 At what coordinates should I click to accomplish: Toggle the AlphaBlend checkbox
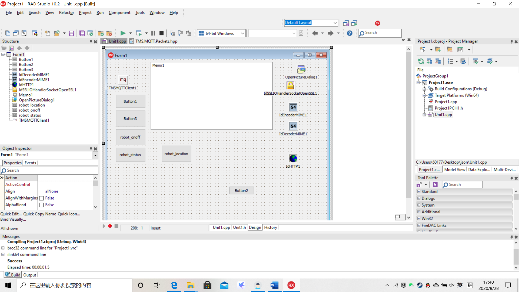(x=41, y=205)
